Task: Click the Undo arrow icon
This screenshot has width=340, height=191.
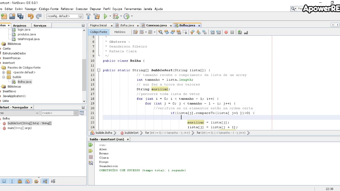Action: pos(31,16)
